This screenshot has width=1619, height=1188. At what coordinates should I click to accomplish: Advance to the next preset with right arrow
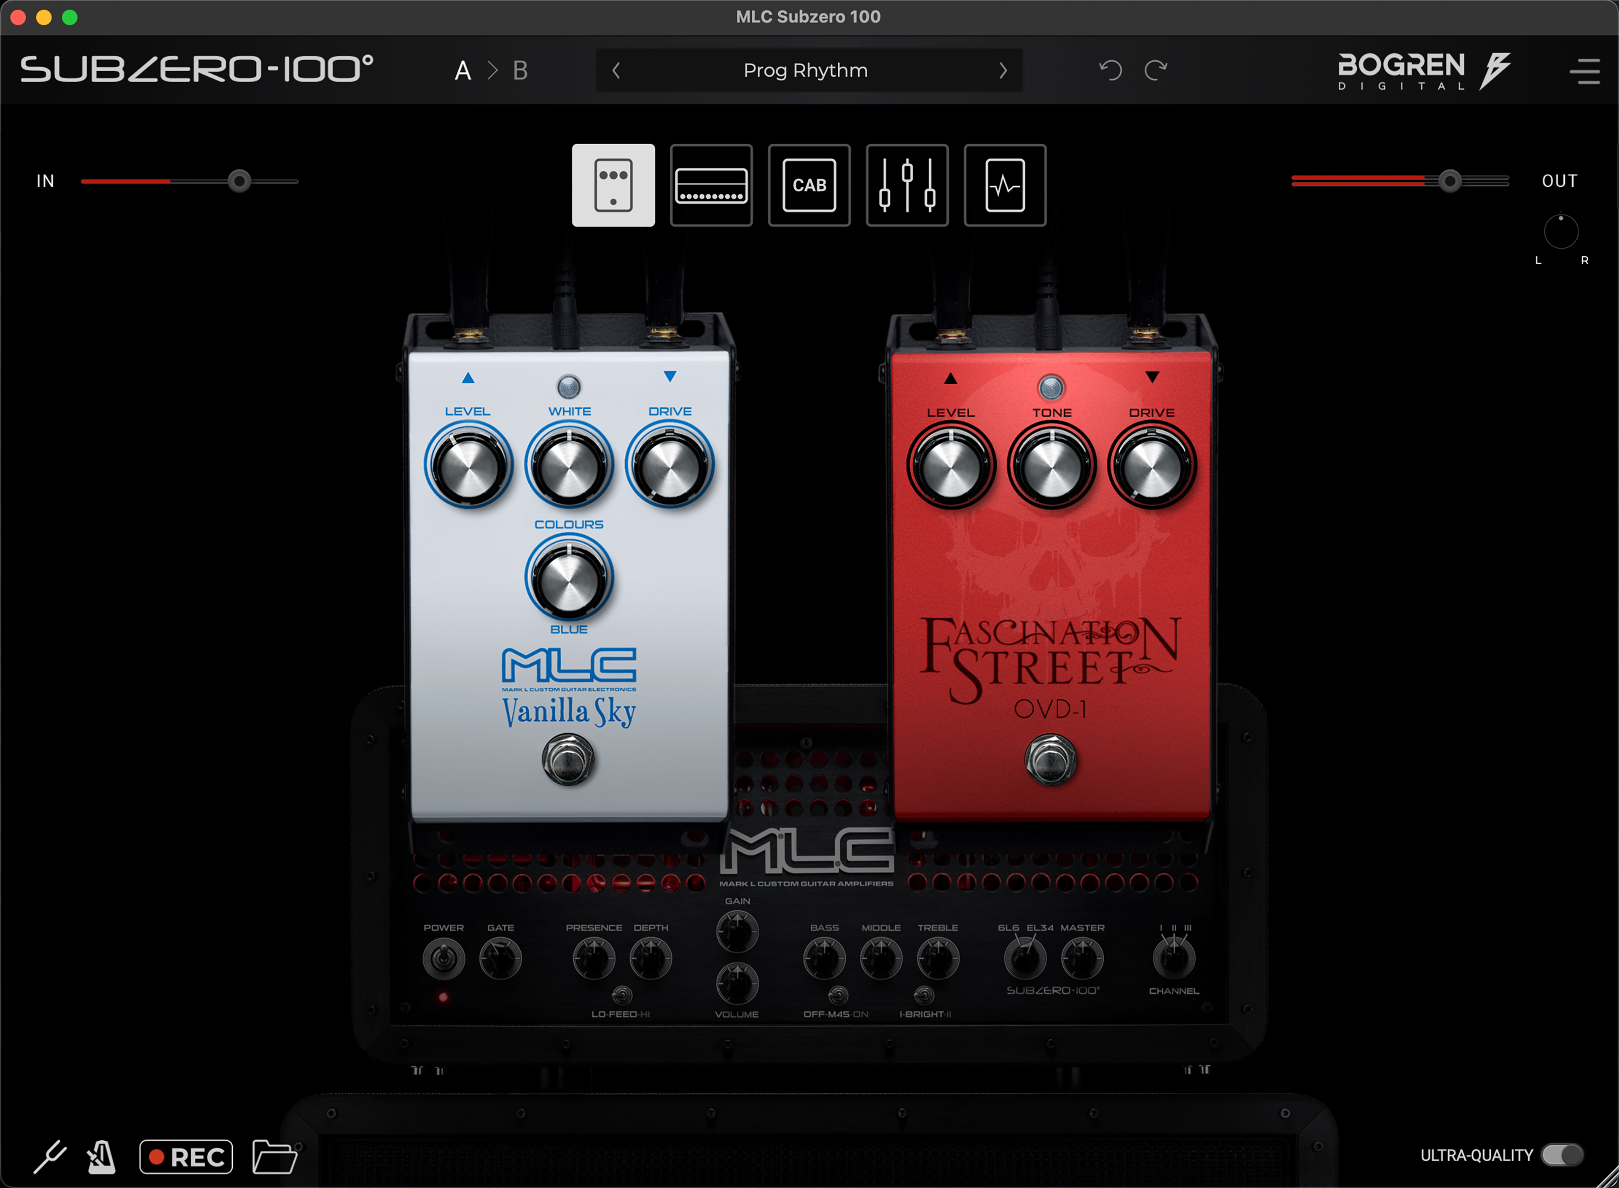(1003, 70)
